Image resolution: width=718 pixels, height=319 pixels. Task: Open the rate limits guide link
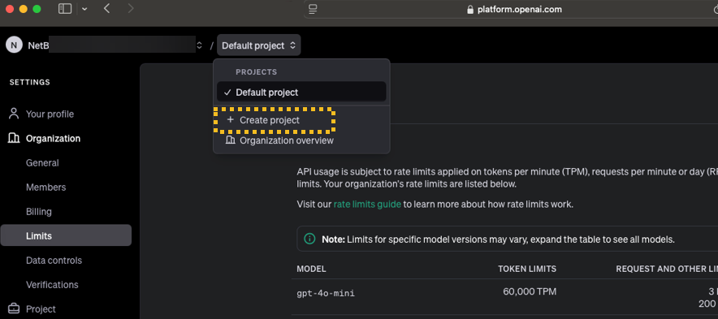(367, 204)
